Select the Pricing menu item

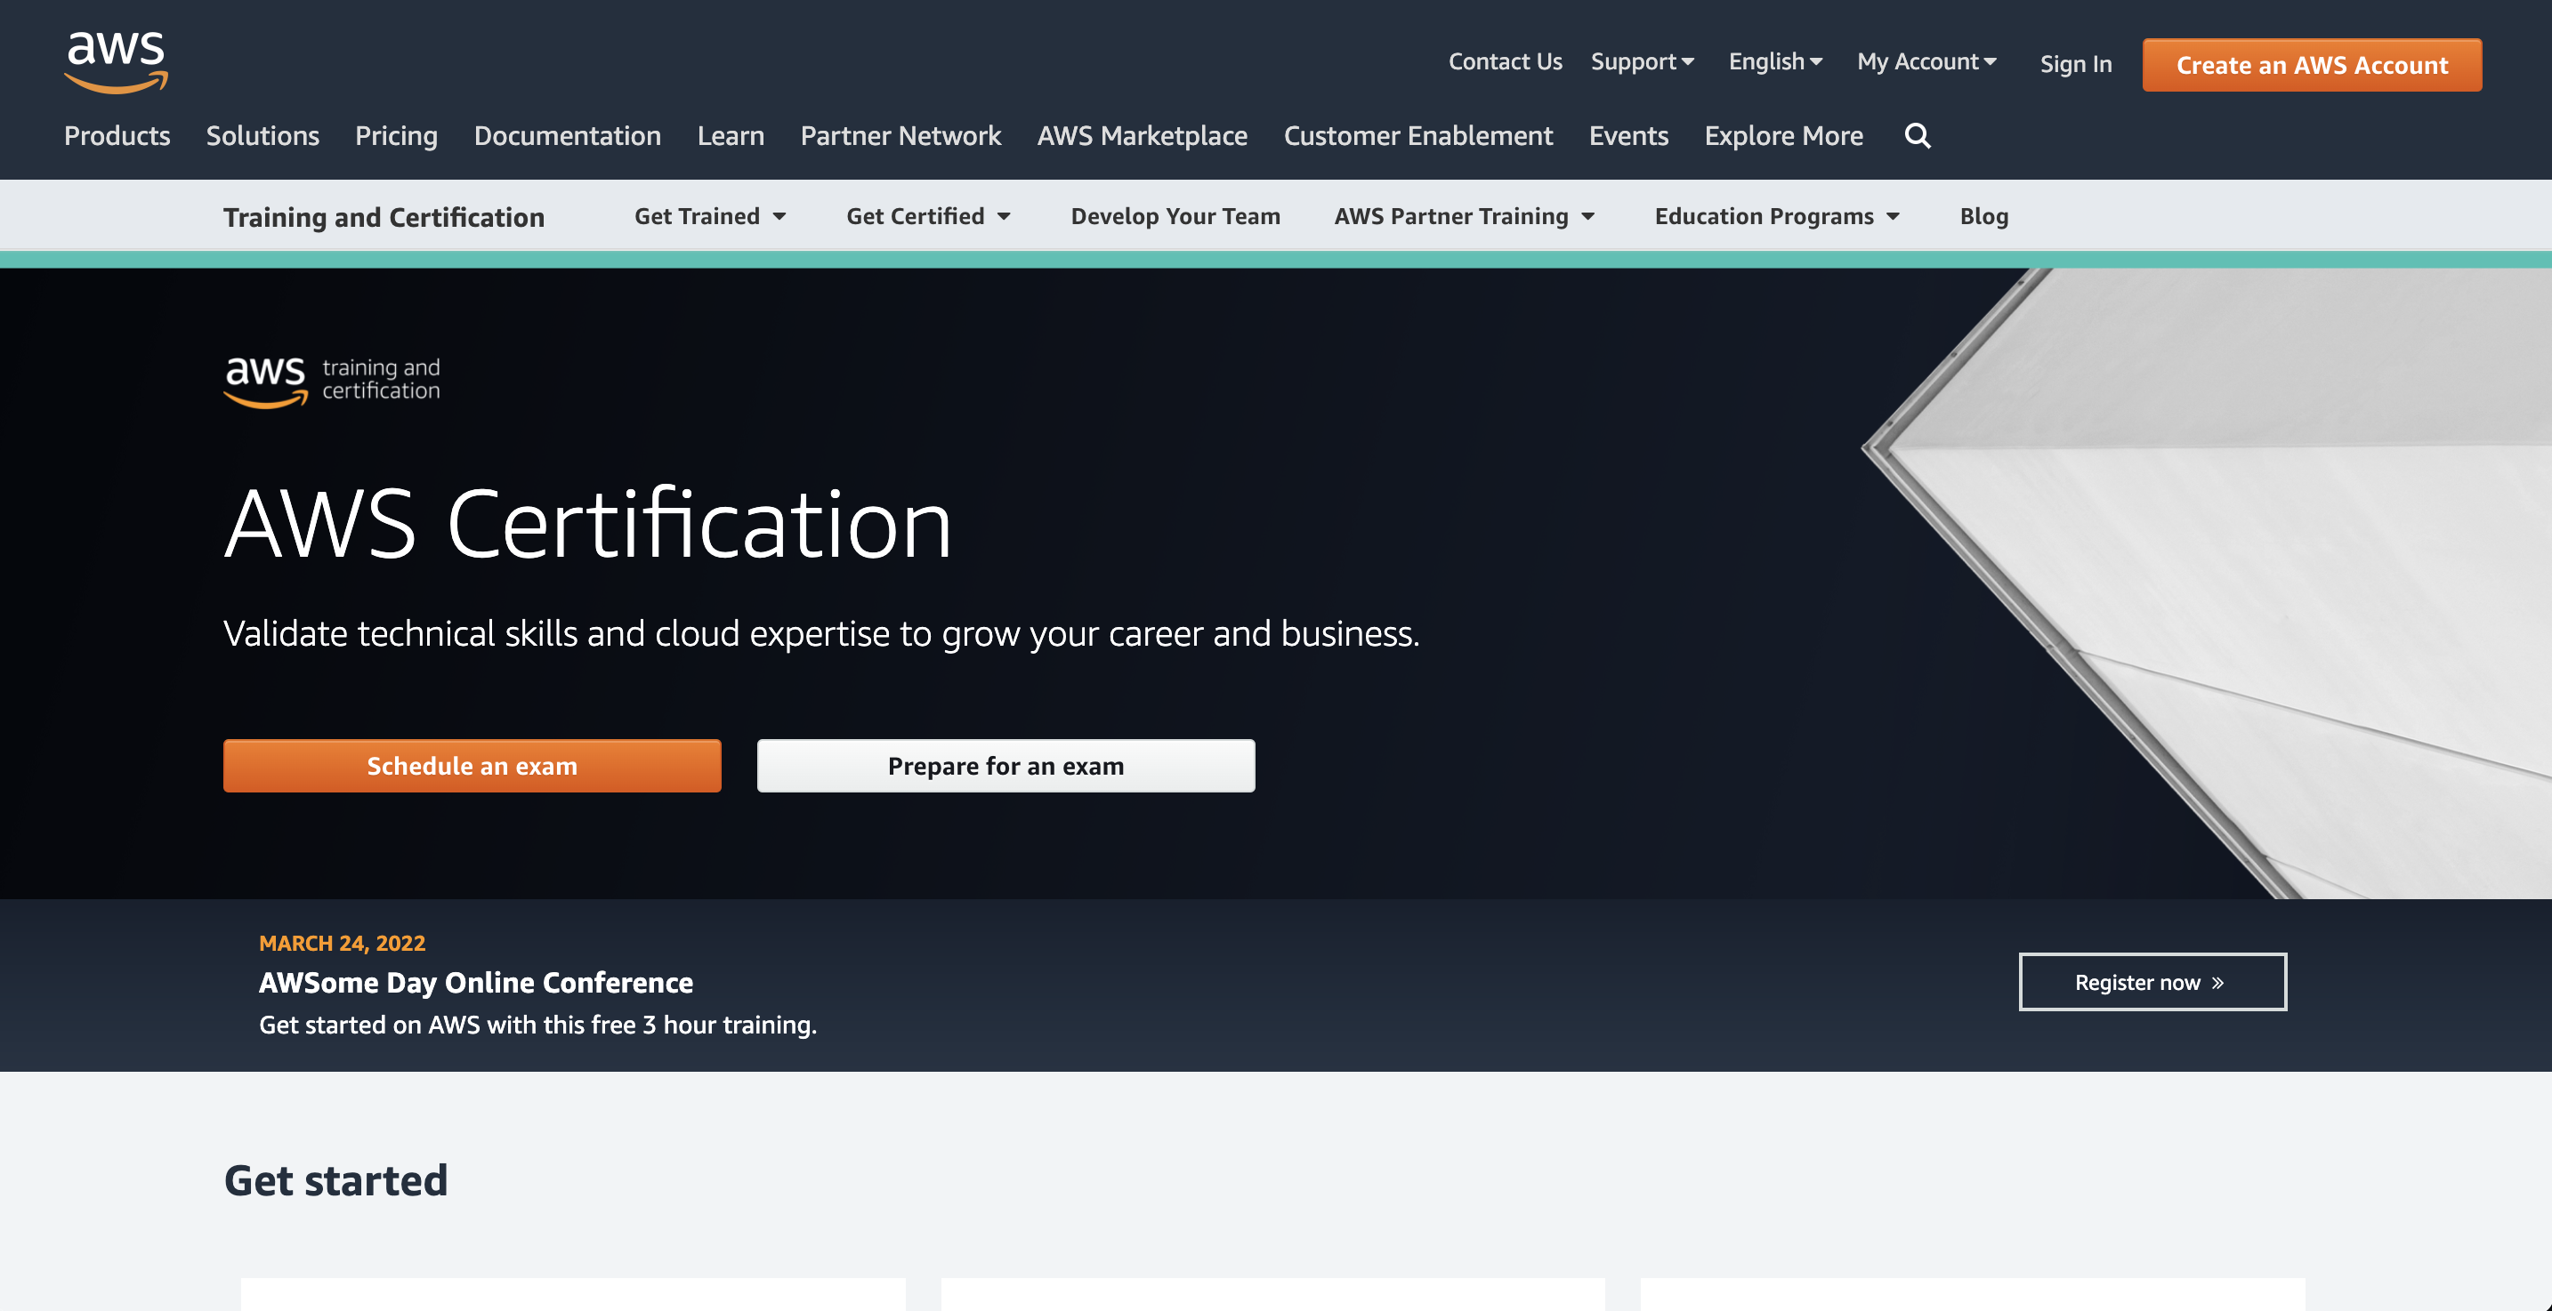point(396,136)
